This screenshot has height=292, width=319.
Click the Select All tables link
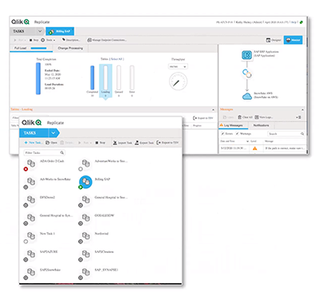pyautogui.click(x=117, y=59)
